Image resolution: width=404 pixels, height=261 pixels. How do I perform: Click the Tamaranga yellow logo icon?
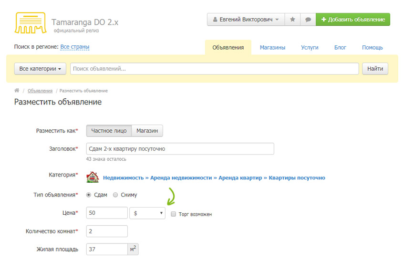(x=31, y=23)
